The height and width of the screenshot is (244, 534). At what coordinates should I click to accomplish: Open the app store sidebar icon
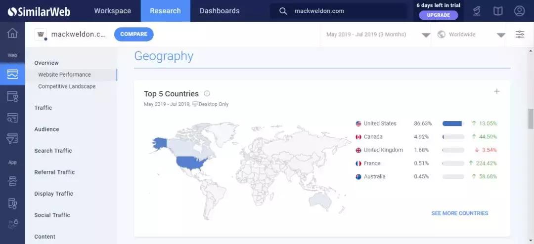12,182
